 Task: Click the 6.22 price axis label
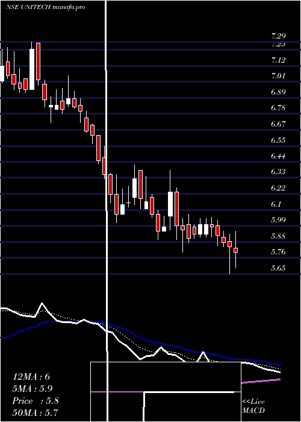tap(278, 188)
